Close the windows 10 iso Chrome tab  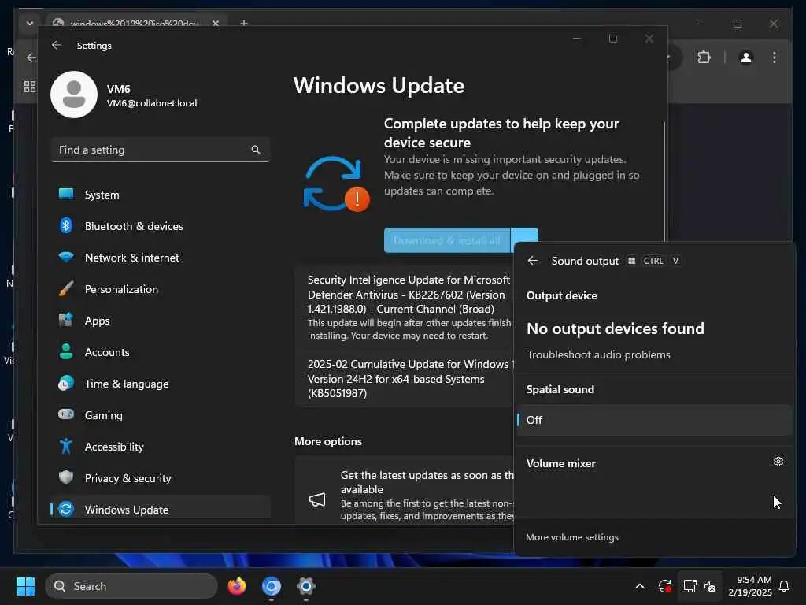(x=216, y=23)
